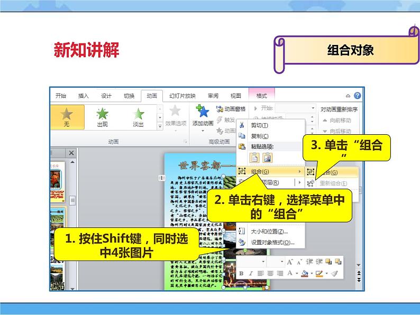The width and height of the screenshot is (420, 315).
Task: Toggle align left in mini toolbar
Action: (x=260, y=273)
